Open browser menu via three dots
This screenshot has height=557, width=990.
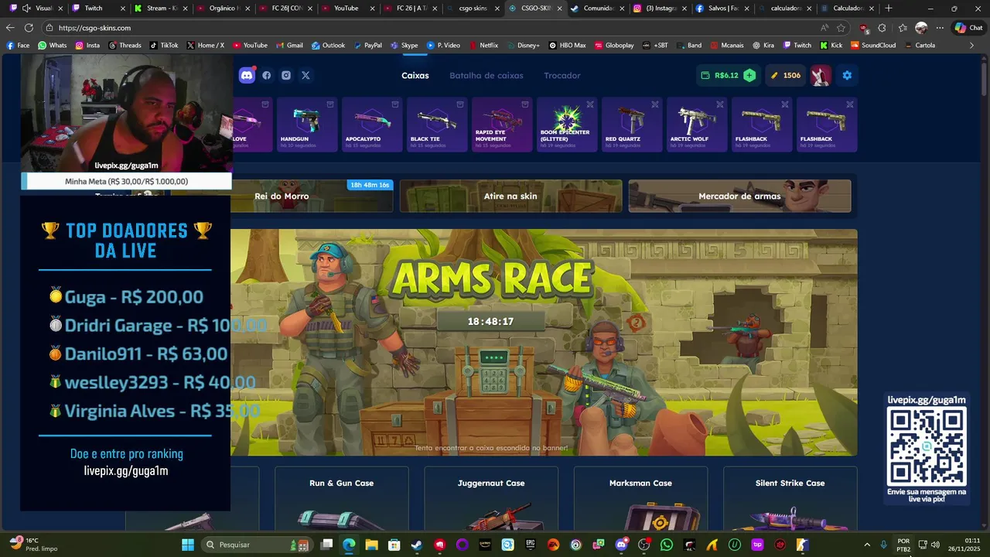click(940, 28)
